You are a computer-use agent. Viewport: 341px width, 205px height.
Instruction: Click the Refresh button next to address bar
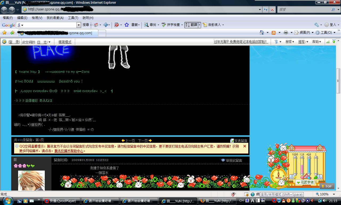click(x=266, y=10)
